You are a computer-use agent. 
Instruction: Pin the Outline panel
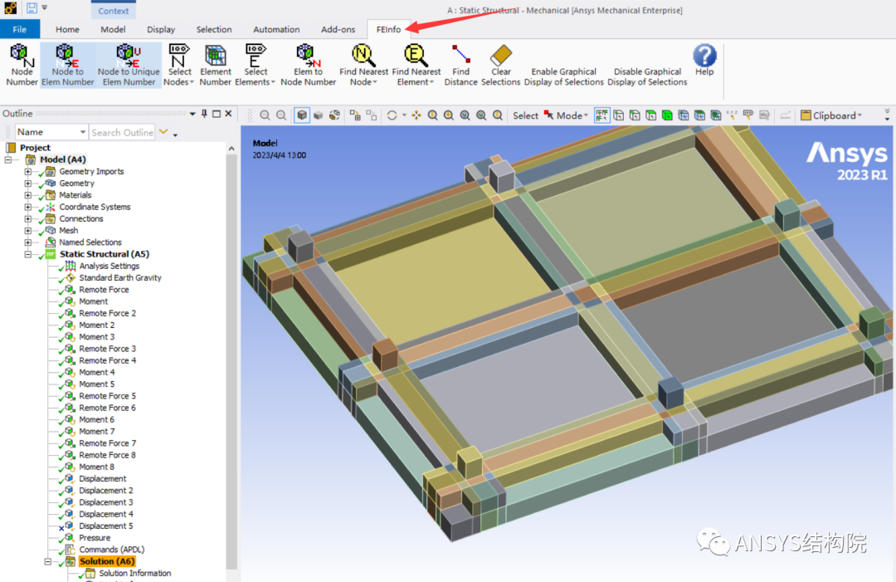(x=204, y=114)
